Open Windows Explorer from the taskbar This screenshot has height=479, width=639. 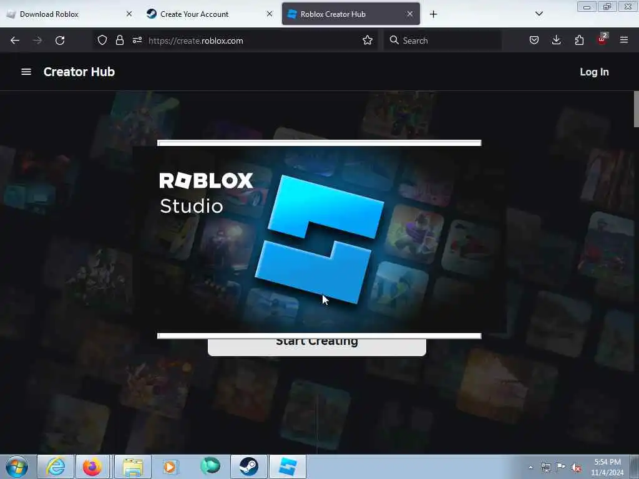coord(133,467)
